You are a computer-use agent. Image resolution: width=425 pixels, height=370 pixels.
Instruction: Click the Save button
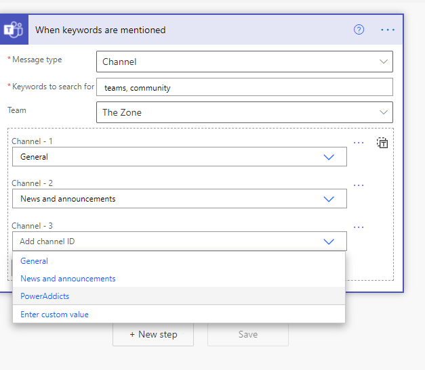point(247,334)
